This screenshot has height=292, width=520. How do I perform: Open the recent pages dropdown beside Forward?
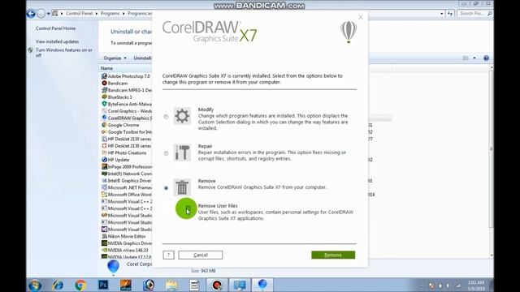tap(49, 14)
